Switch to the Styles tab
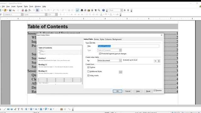 click(x=102, y=39)
